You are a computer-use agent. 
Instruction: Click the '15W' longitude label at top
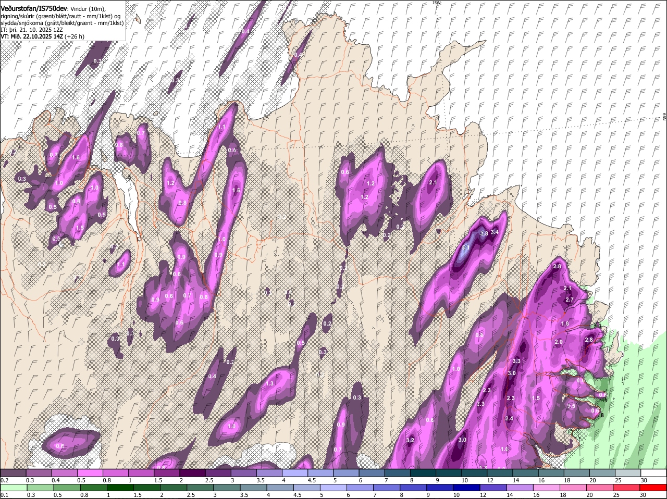(436, 3)
